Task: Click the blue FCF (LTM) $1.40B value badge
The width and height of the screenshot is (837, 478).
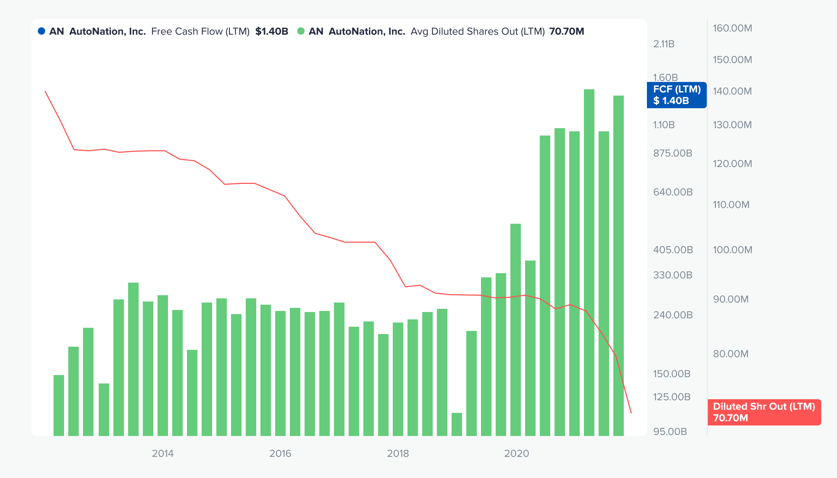Action: 677,95
